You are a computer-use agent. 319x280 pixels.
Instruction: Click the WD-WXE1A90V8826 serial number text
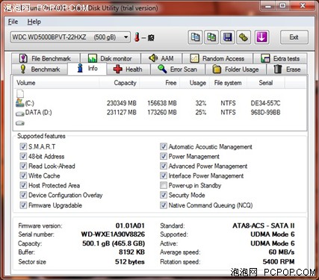tap(113, 234)
